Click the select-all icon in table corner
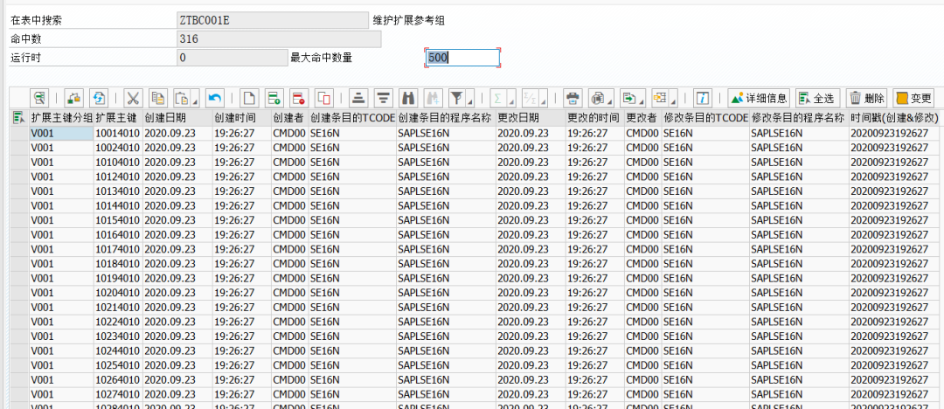The width and height of the screenshot is (944, 409). tap(18, 117)
